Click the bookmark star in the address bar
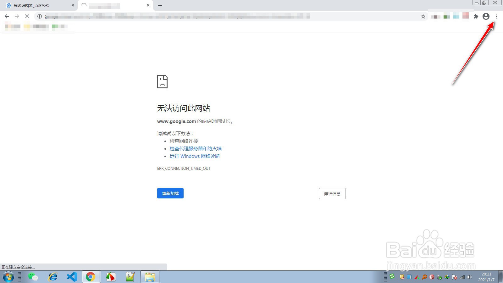The height and width of the screenshot is (283, 503). 423,16
